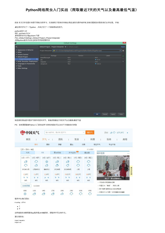Expand Appearance & Behavior in settings tree
Image resolution: width=165 pixels, height=233 pixels.
point(16,50)
